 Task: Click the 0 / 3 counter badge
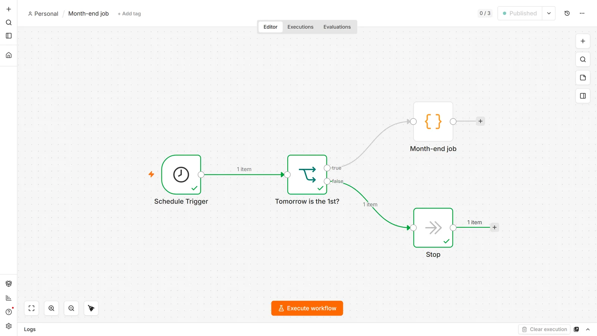point(485,13)
